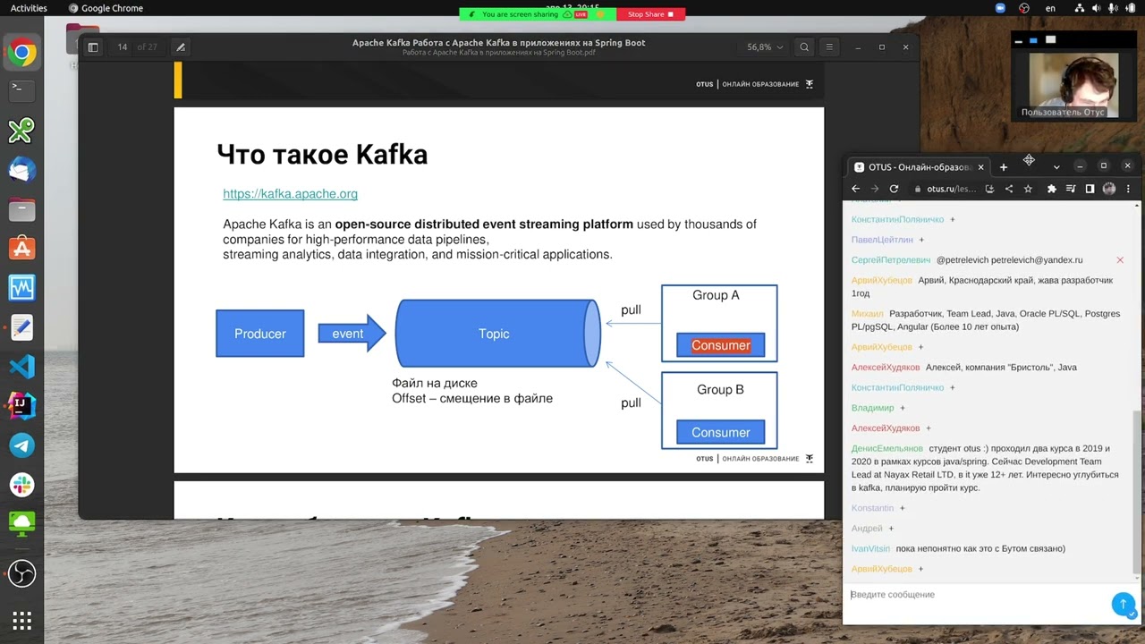The width and height of the screenshot is (1145, 644).
Task: Open Slack from the dock
Action: [21, 484]
